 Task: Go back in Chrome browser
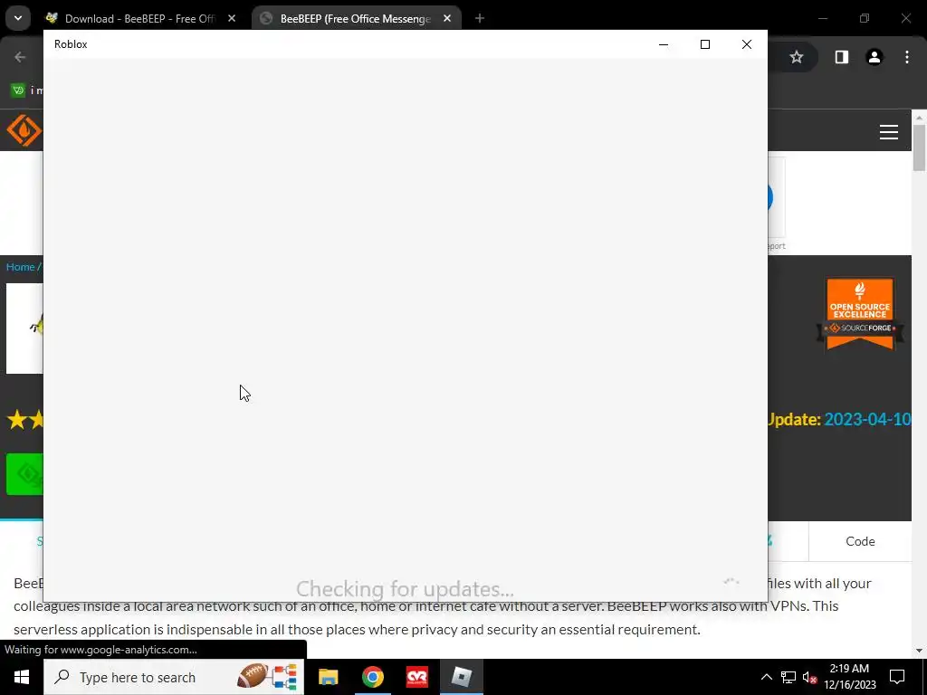coord(20,57)
